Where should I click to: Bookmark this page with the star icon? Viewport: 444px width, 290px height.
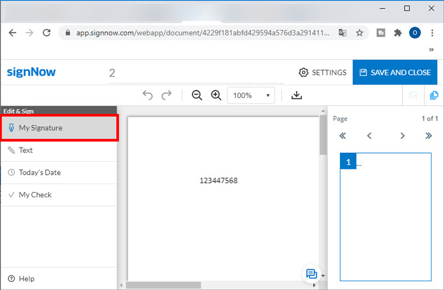359,33
